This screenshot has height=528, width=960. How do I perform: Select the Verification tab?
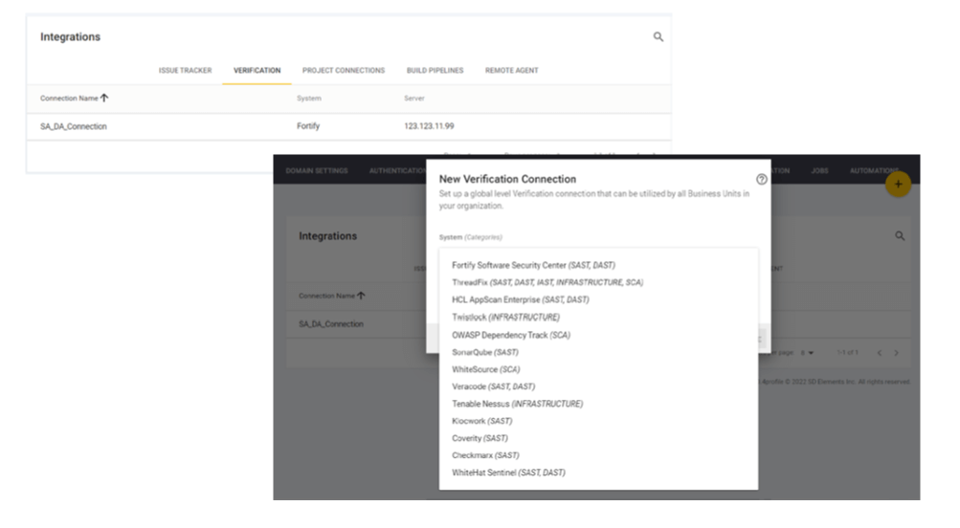click(x=257, y=71)
